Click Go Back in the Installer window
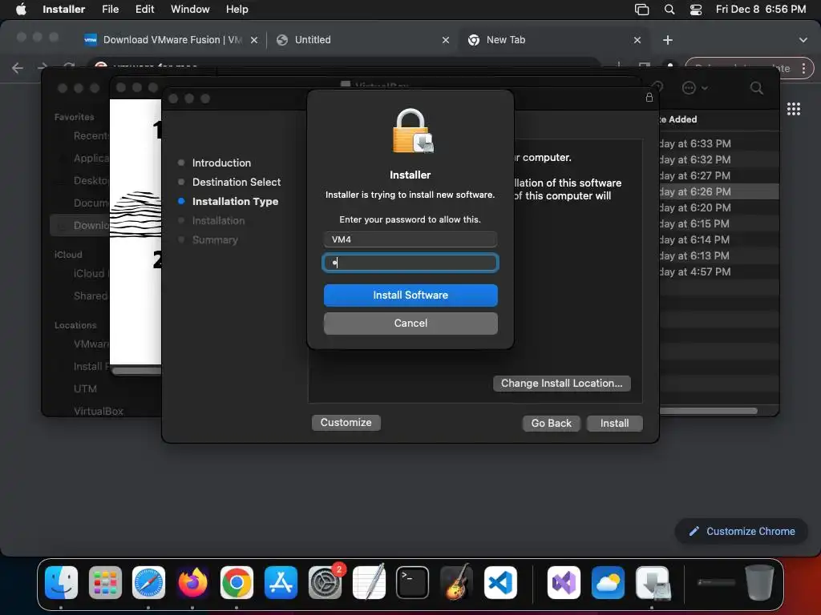Image resolution: width=821 pixels, height=615 pixels. coord(551,423)
